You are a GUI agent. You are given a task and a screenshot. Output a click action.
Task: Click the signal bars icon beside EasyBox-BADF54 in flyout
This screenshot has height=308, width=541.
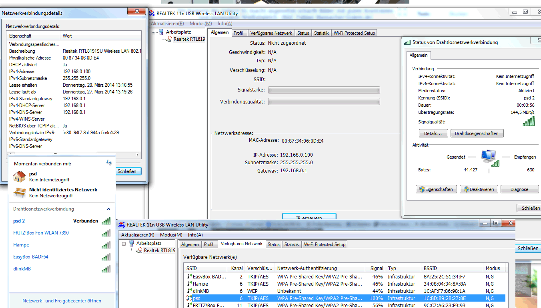point(106,257)
